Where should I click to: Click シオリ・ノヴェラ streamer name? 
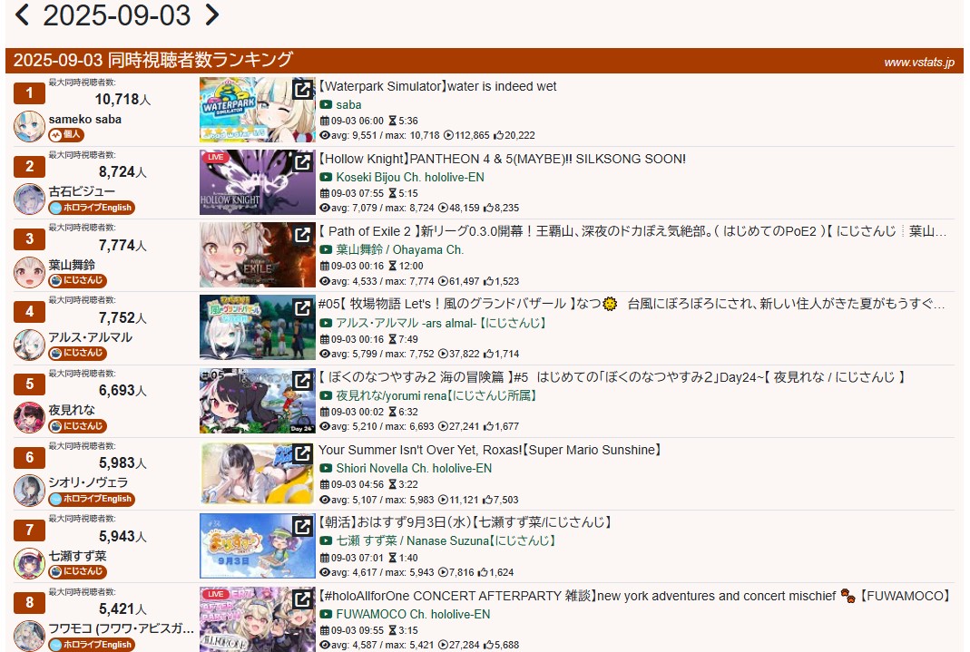[88, 482]
